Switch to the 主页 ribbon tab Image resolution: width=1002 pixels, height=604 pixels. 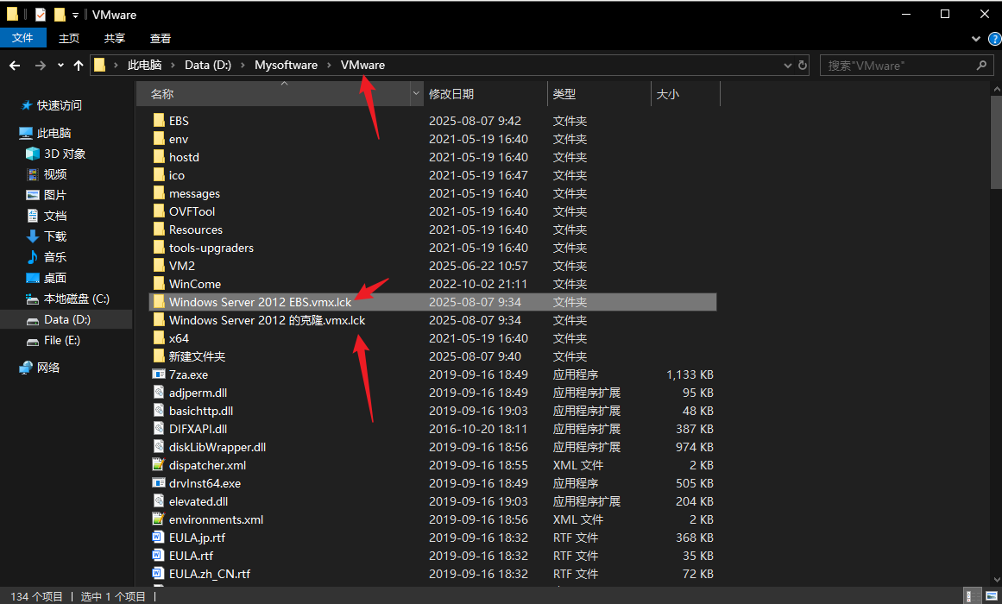pyautogui.click(x=69, y=38)
